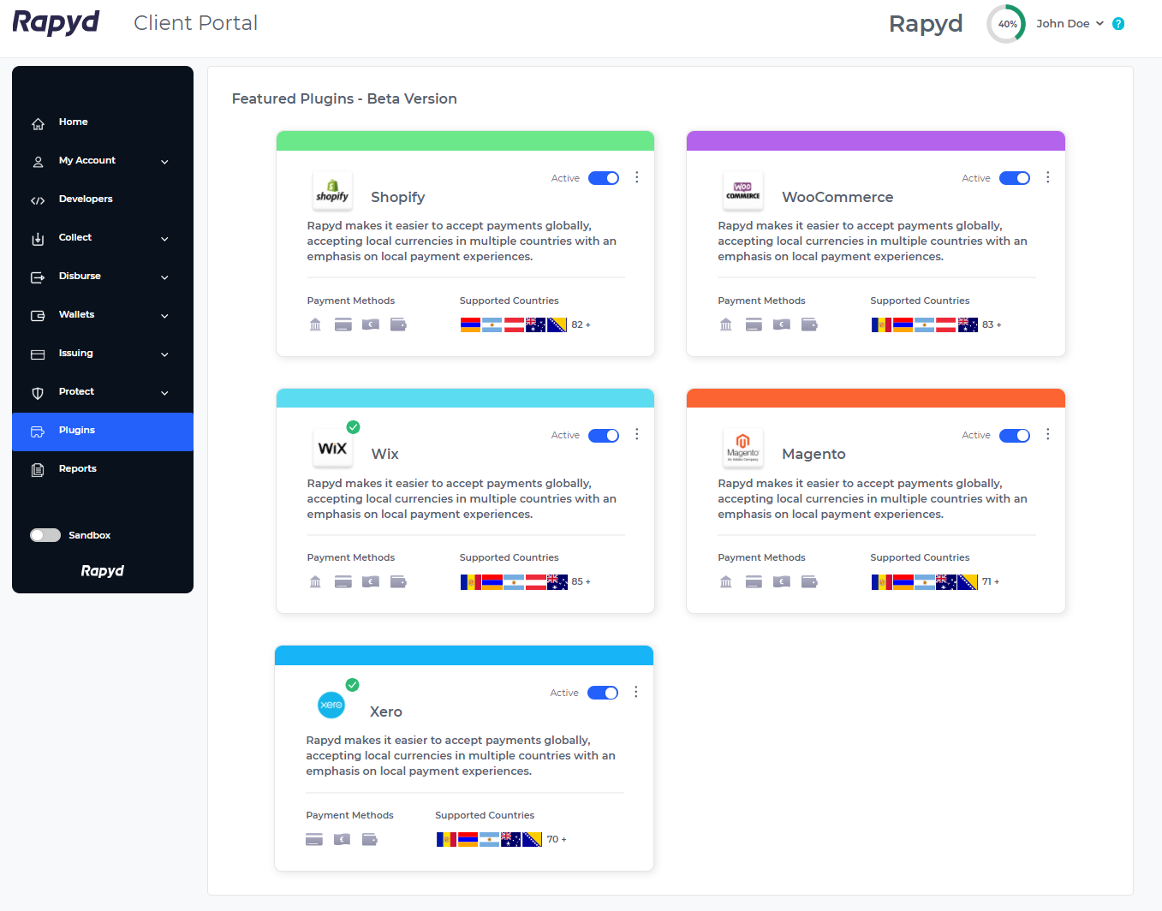
Task: Click the Wix logo icon
Action: (x=332, y=448)
